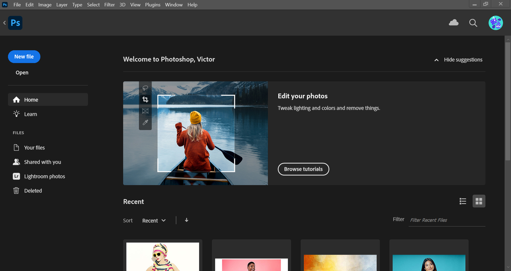Open the Layer menu
This screenshot has width=511, height=271.
tap(62, 5)
